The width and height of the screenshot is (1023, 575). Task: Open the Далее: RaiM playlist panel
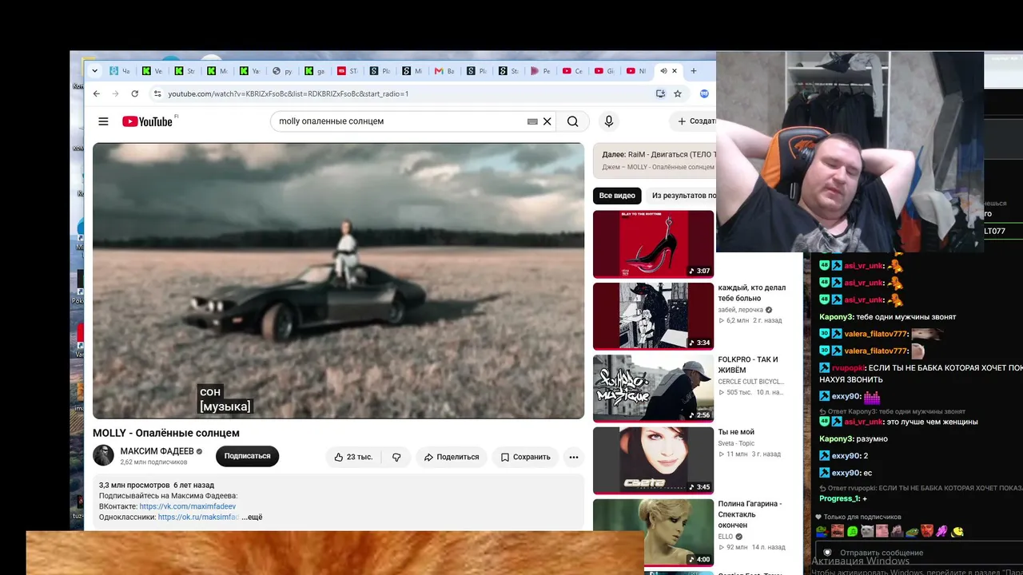(655, 161)
